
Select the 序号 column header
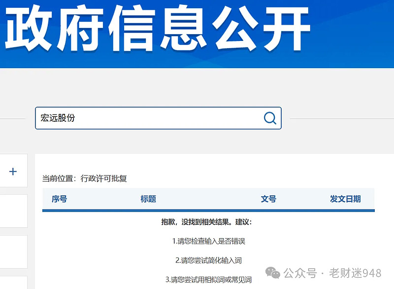click(x=59, y=199)
